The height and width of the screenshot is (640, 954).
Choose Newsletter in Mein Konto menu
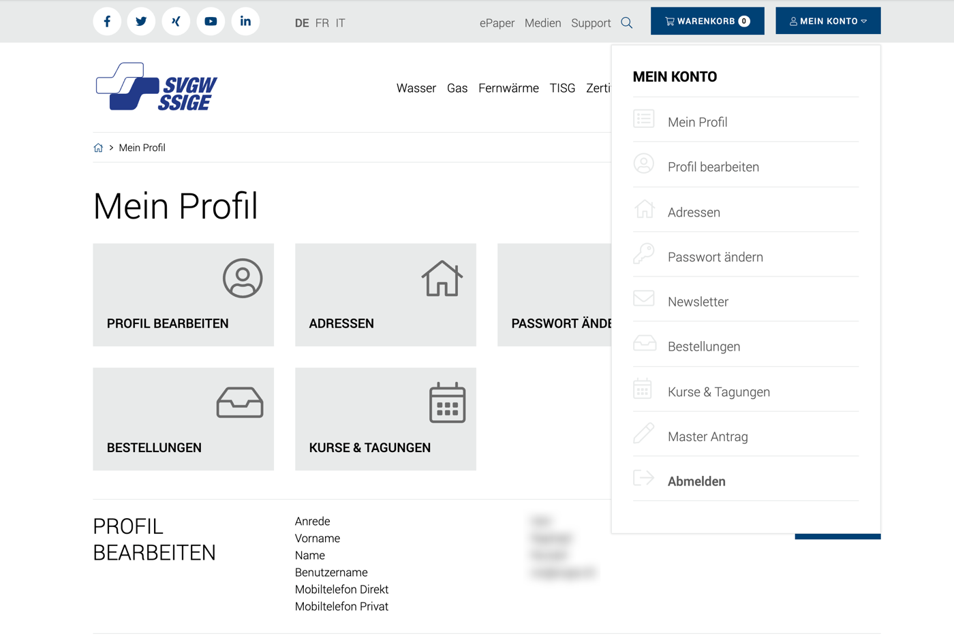tap(698, 302)
